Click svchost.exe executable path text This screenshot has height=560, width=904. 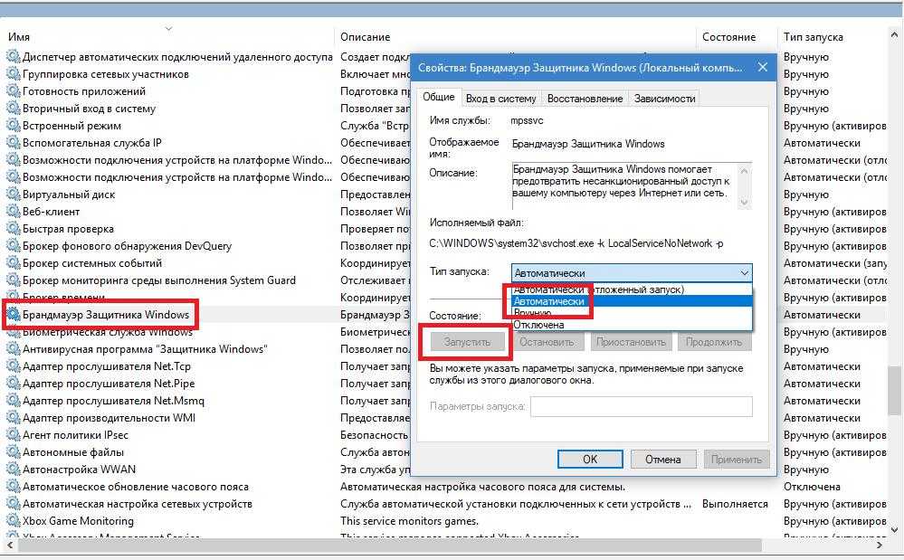coord(576,243)
